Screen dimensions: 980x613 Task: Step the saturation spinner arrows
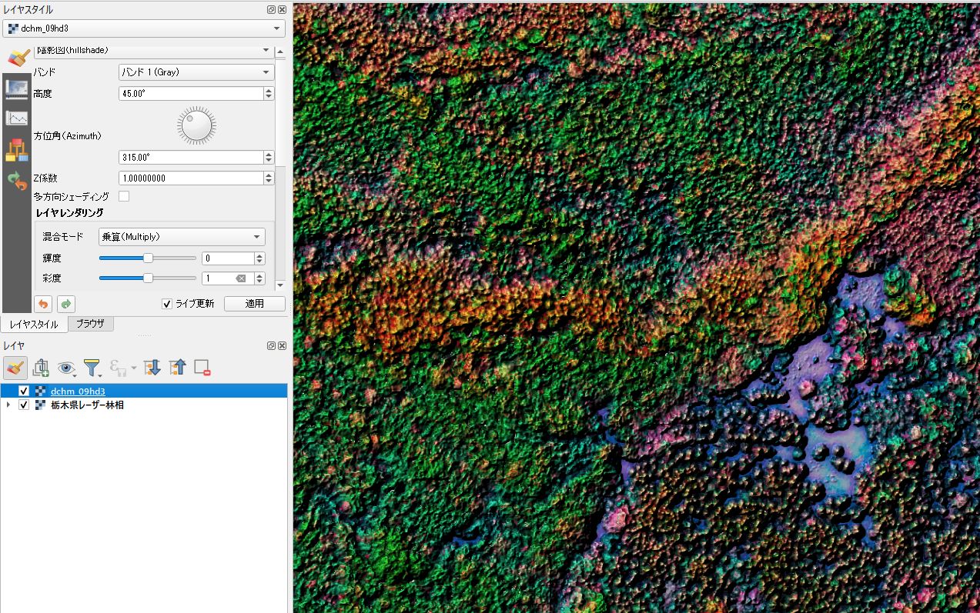(259, 278)
